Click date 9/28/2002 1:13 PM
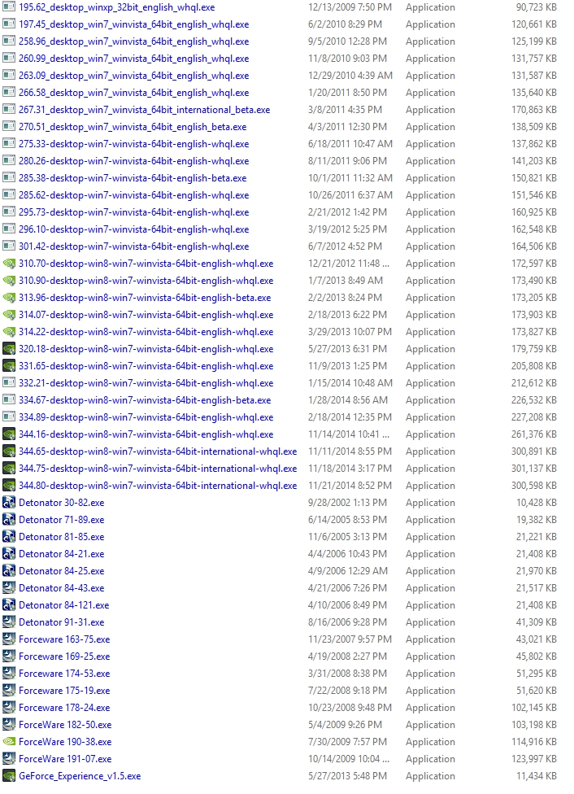The width and height of the screenshot is (574, 794). coord(347,502)
